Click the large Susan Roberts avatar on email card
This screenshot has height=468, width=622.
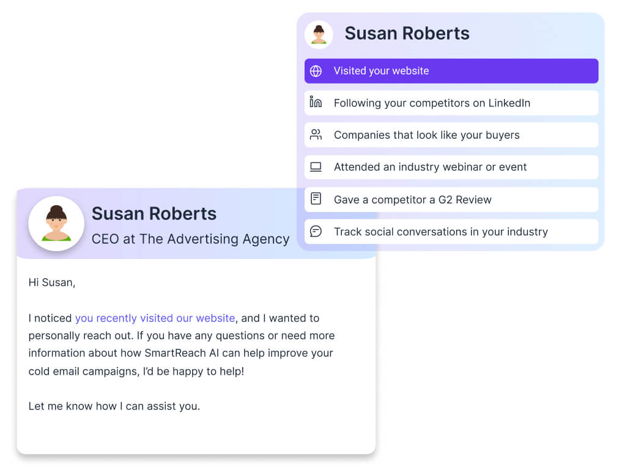click(56, 224)
